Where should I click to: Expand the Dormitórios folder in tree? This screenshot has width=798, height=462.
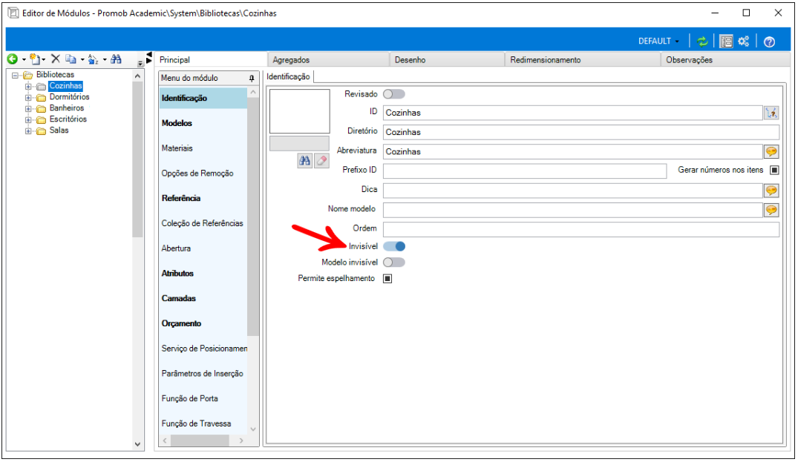click(x=29, y=97)
